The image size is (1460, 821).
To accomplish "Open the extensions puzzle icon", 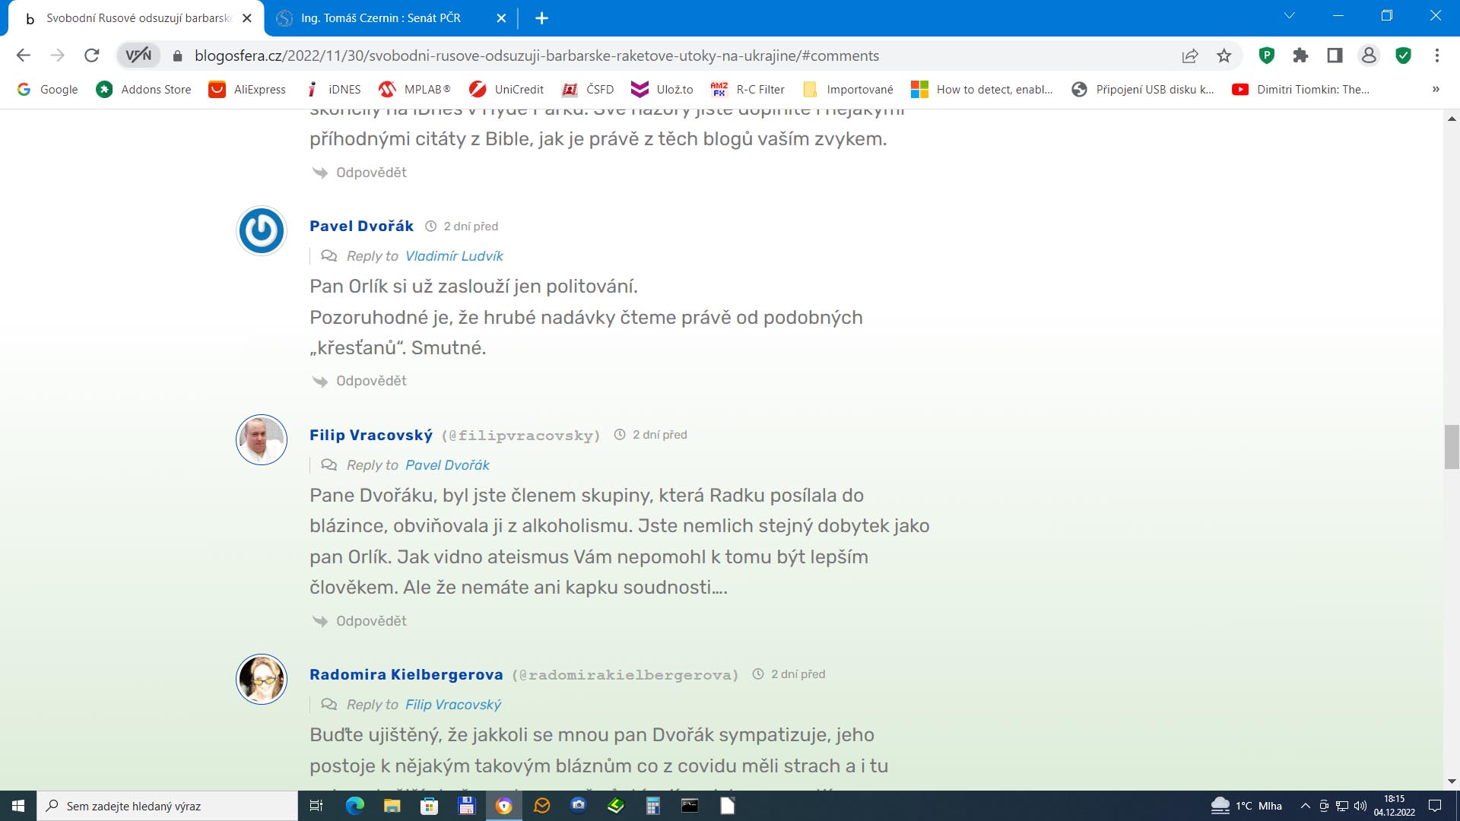I will (x=1300, y=55).
